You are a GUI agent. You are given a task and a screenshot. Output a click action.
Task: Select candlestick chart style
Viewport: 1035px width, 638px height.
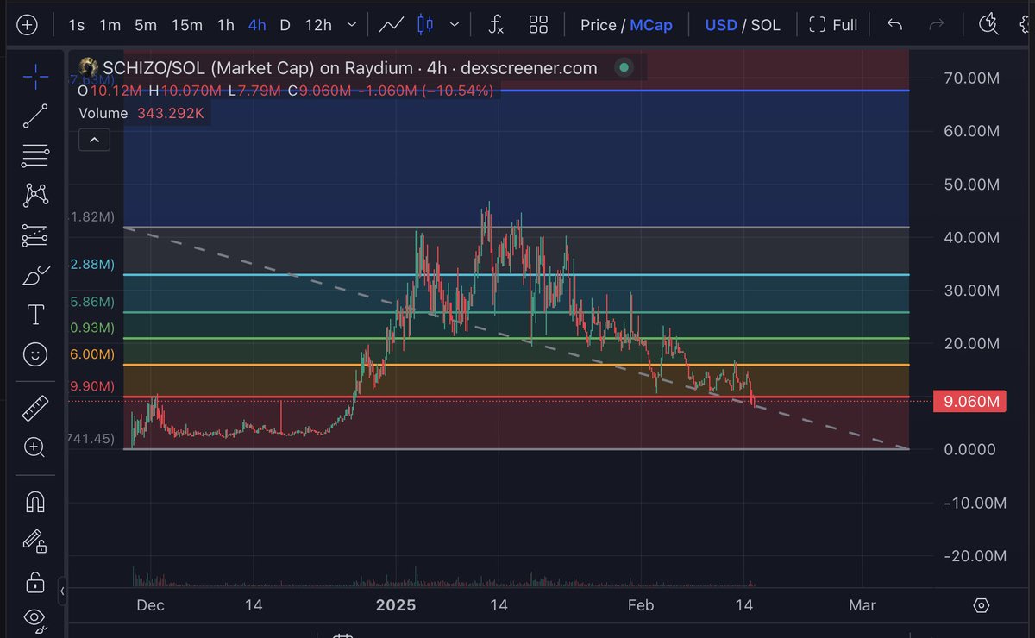(425, 25)
